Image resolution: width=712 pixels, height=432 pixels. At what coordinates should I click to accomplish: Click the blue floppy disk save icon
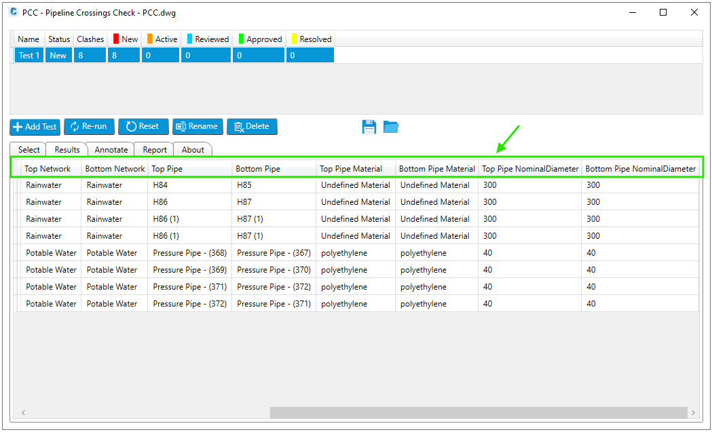click(369, 127)
